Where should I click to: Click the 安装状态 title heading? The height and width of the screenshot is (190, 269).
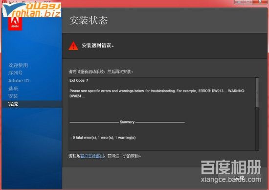point(89,20)
